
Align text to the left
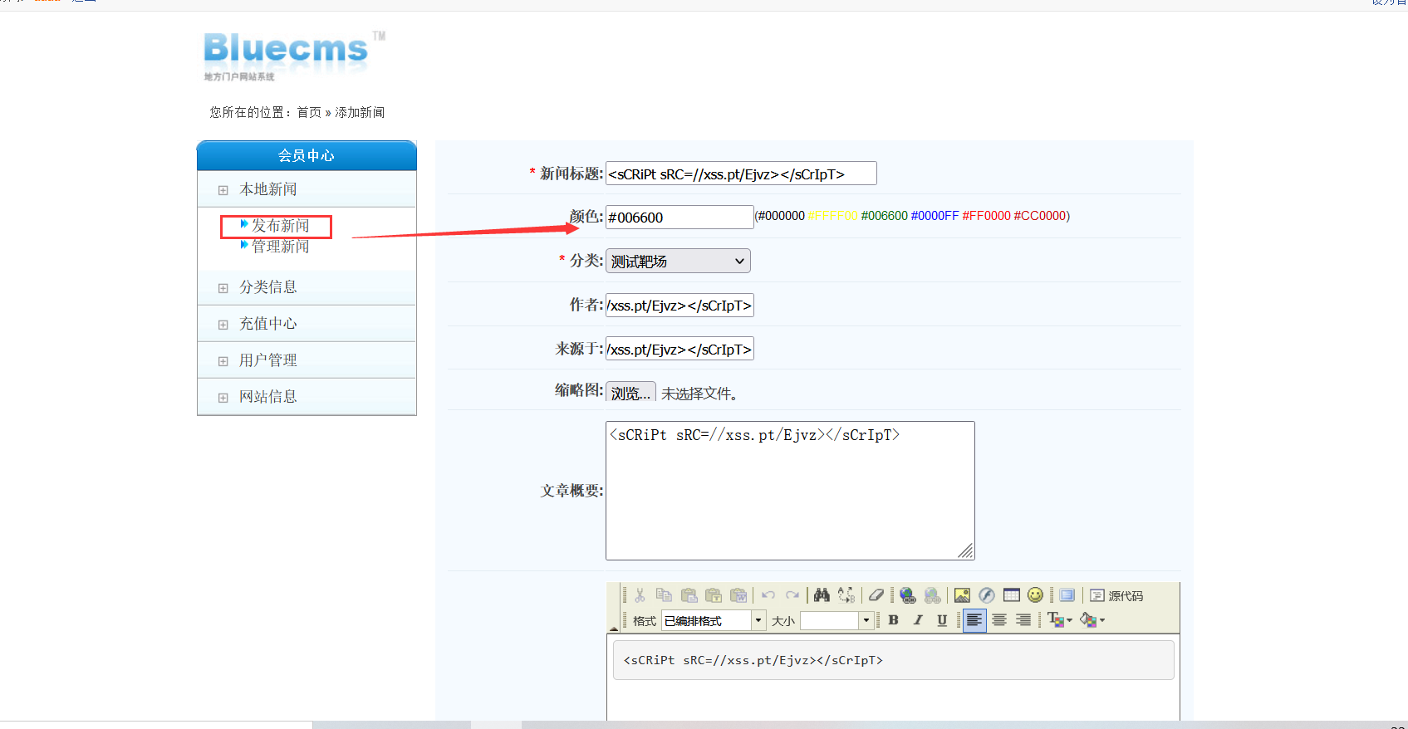point(974,620)
